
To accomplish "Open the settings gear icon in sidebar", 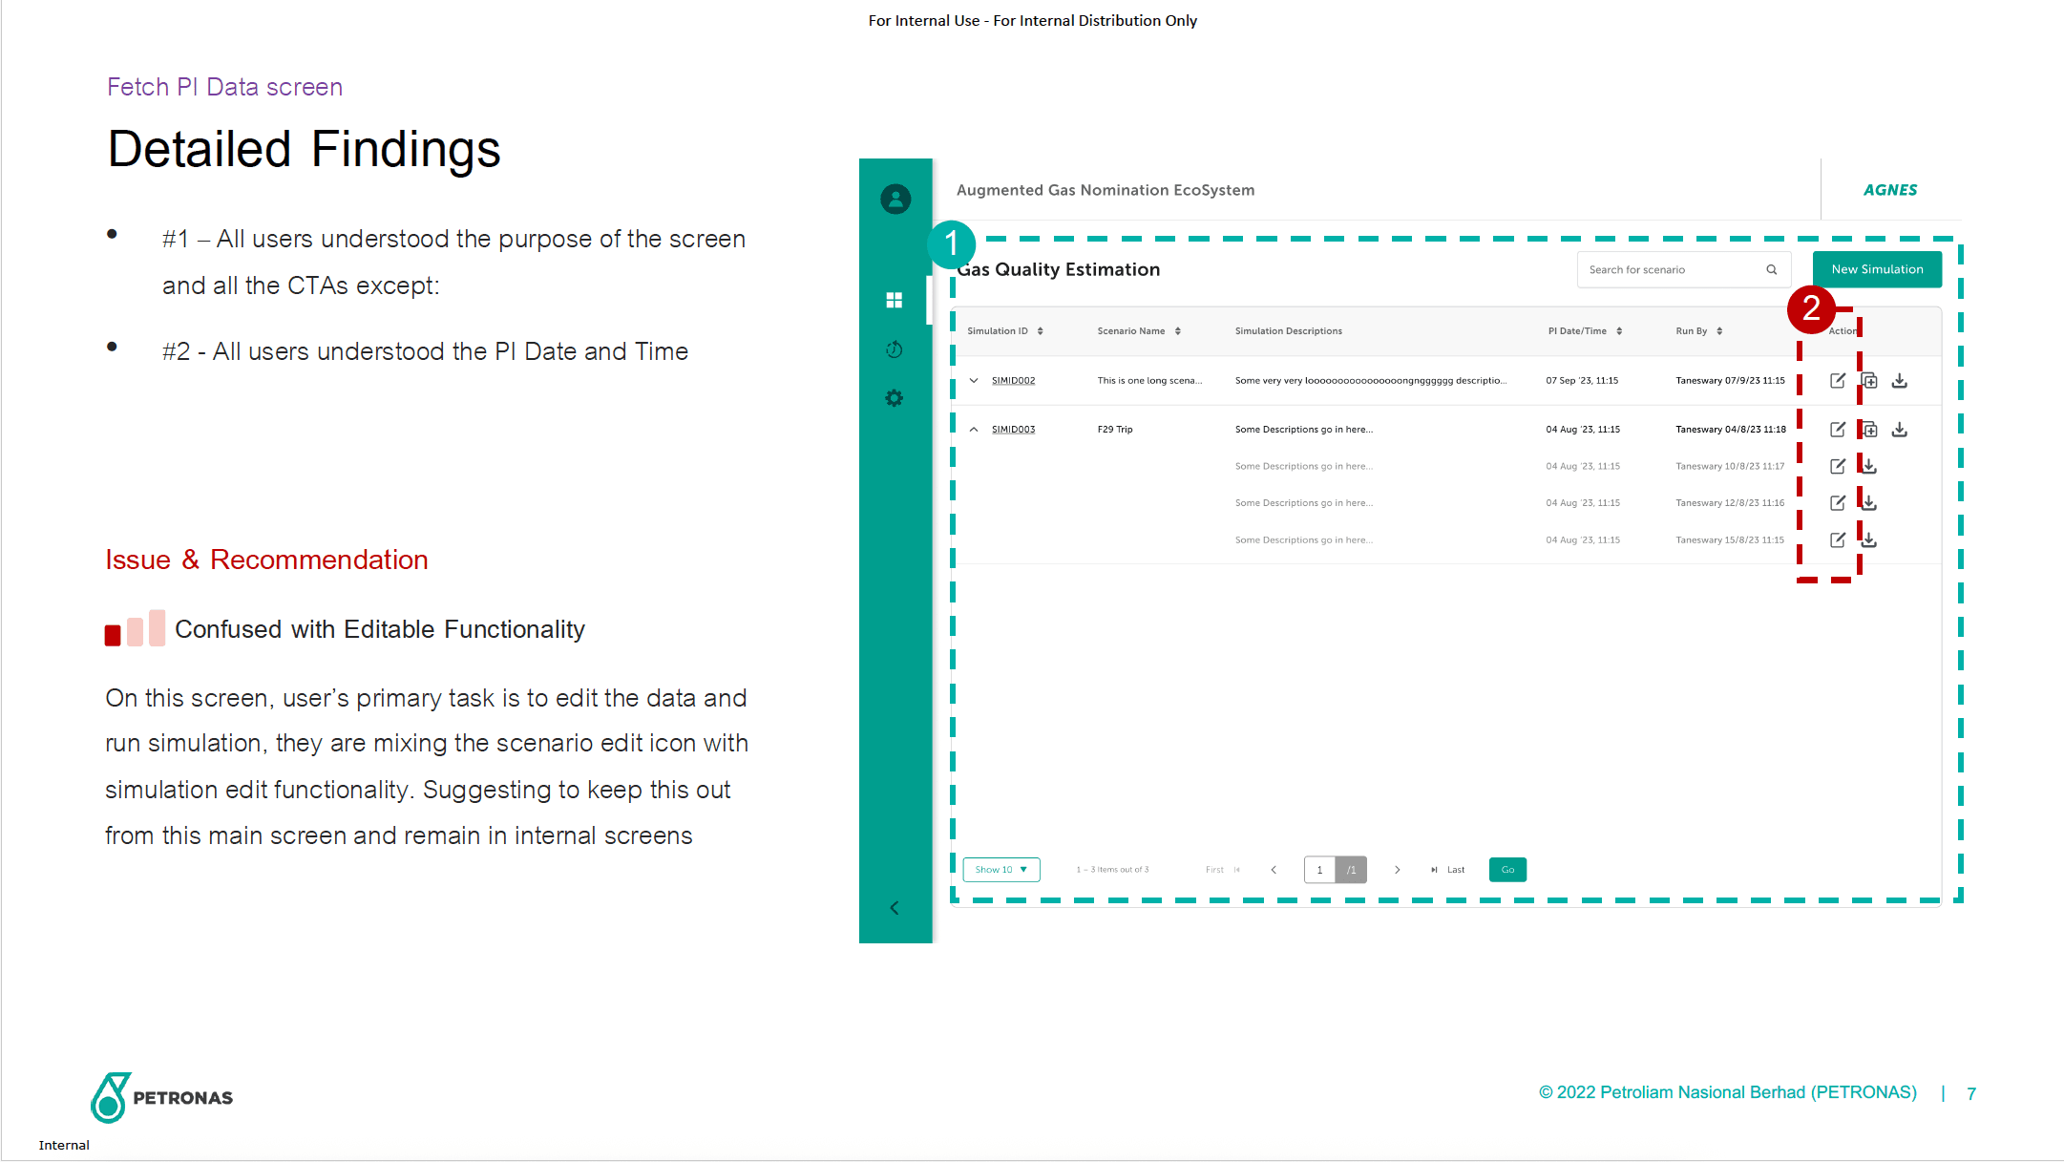I will 894,398.
